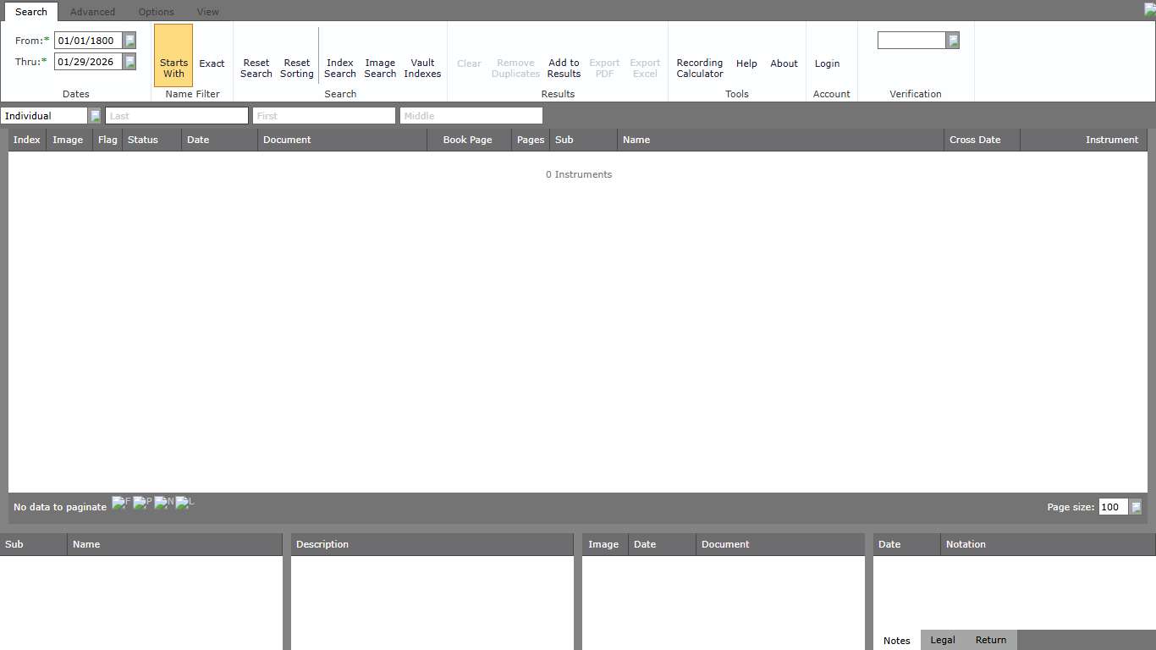The image size is (1156, 650).
Task: Expand the Page size dropdown
Action: click(1136, 507)
